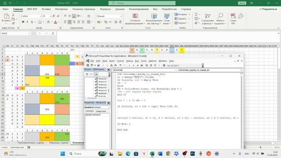
Task: Collapse the Excel ribbon with chevron
Action: 278,28
